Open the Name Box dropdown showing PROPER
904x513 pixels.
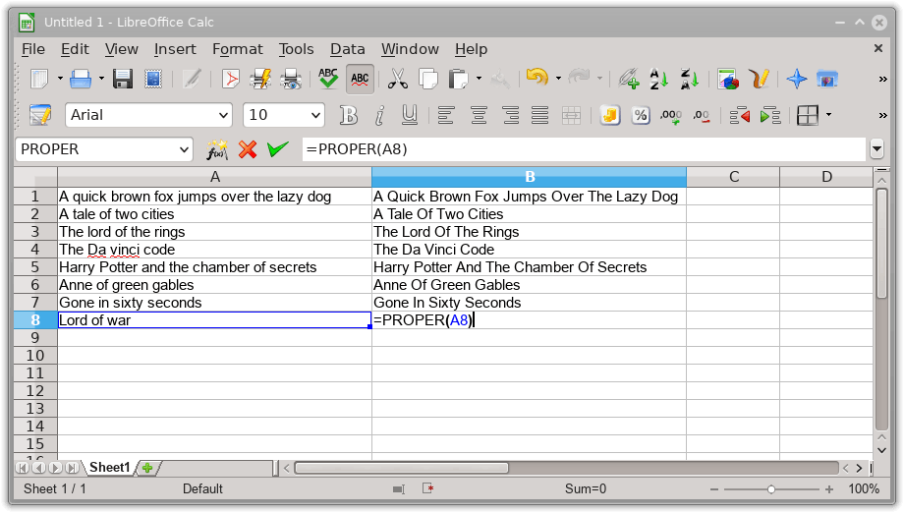[184, 149]
